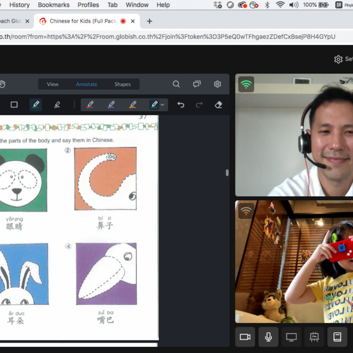
Task: Switch to the View tab
Action: click(53, 84)
